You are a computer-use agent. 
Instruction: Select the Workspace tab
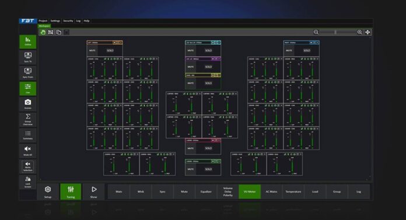pos(44,26)
